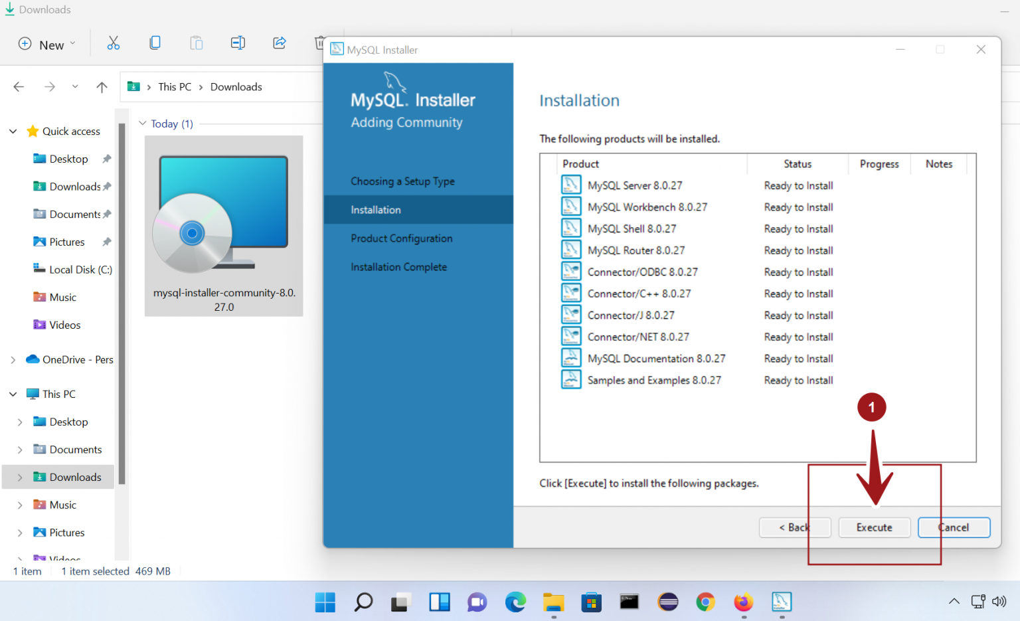Click the rename icon in Explorer toolbar
Screen dimensions: 1020x621
click(238, 43)
